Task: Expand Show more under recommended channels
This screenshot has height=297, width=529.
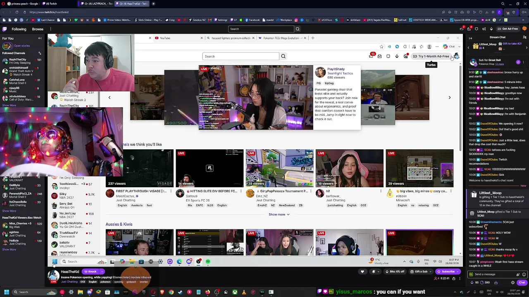Action: point(279,214)
